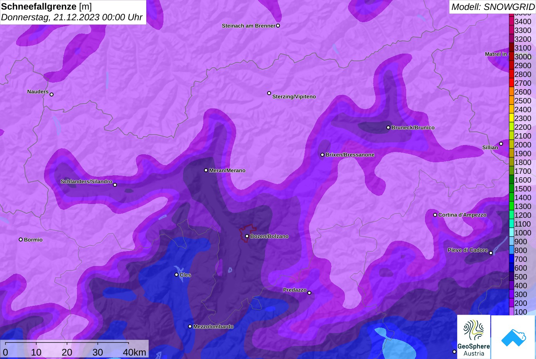536x359 pixels.
Task: Select the Cortina d'Ampezzo marker dot
Action: [x=435, y=215]
